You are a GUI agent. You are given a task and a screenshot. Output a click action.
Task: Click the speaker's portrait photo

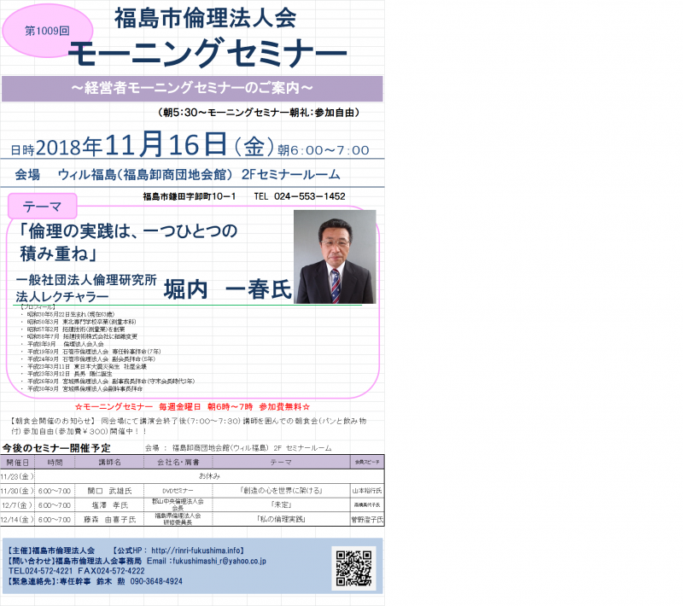pyautogui.click(x=334, y=257)
